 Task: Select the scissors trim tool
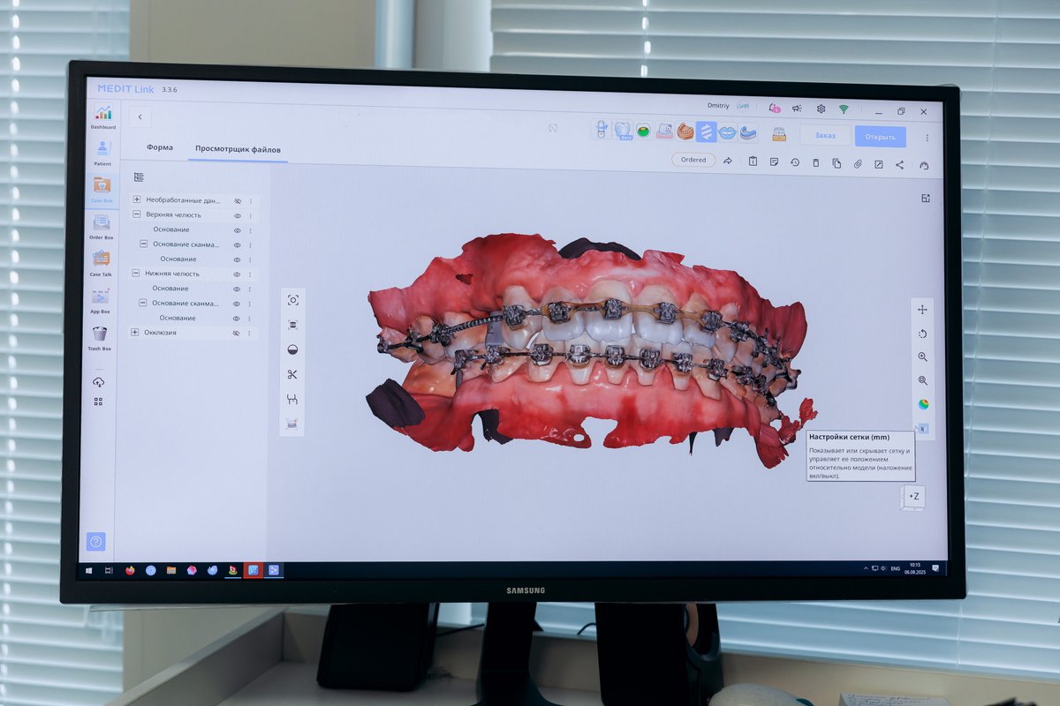tap(292, 374)
